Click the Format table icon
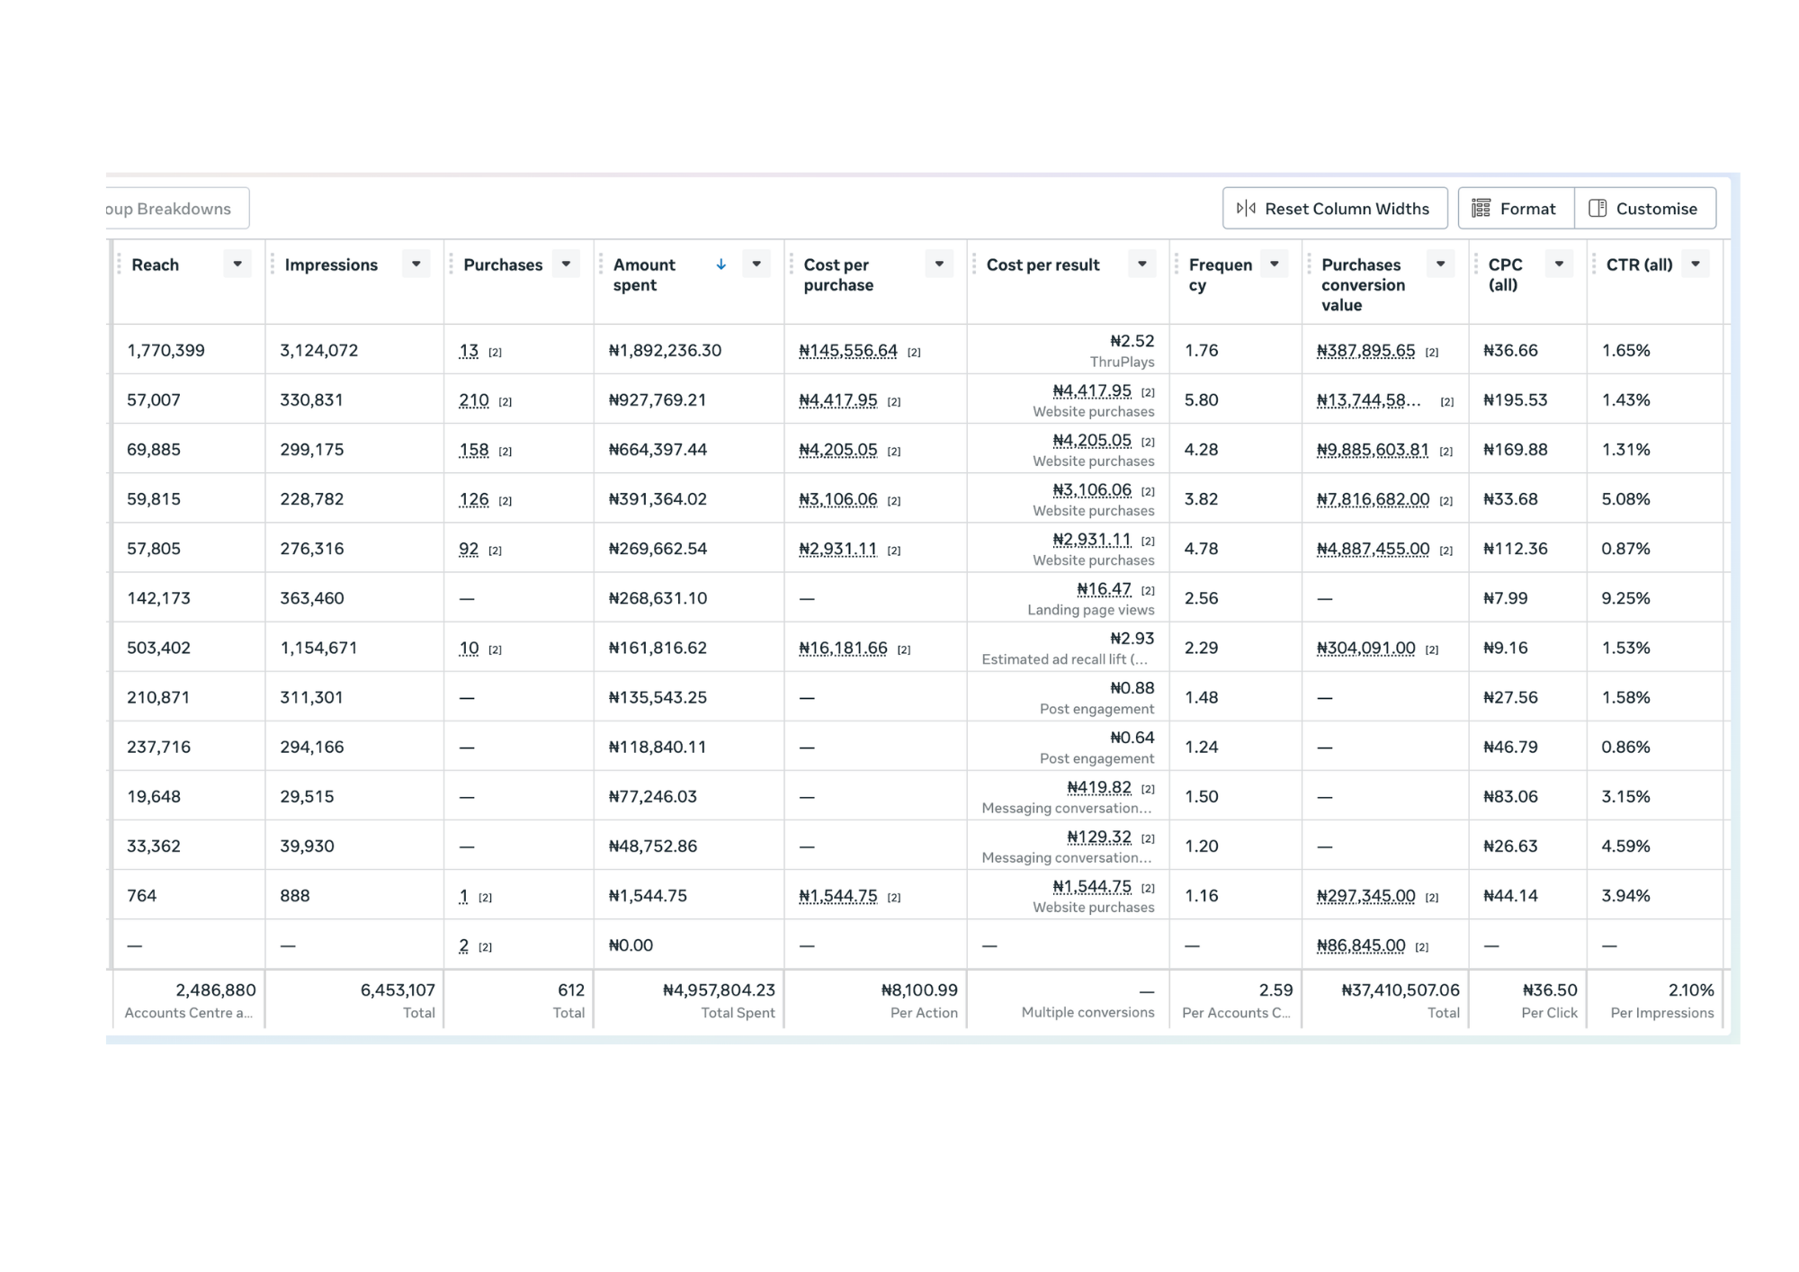The image size is (1799, 1272). coord(1481,209)
